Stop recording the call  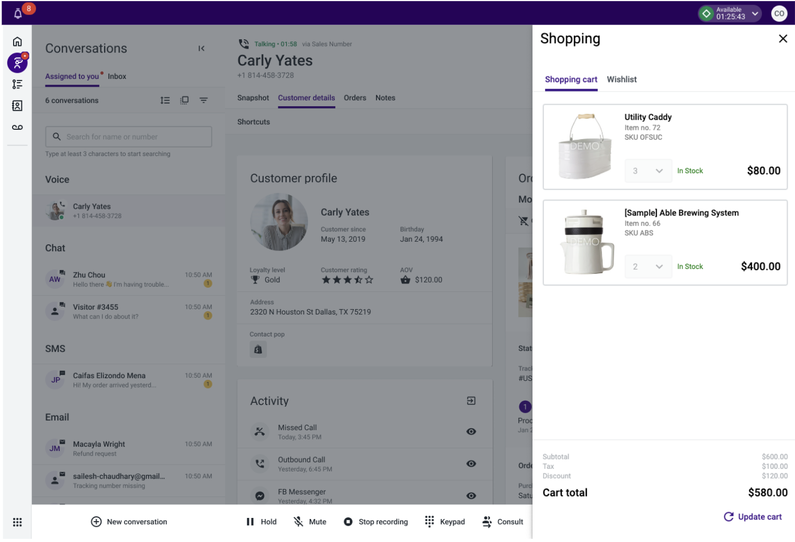376,522
